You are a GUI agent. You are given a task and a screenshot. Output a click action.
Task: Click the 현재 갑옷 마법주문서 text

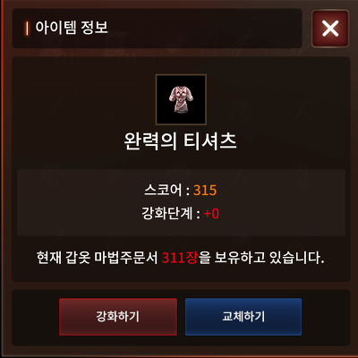coord(97,258)
